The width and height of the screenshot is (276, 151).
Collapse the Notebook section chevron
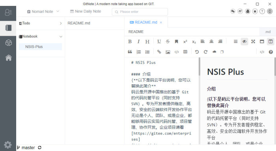(61, 37)
